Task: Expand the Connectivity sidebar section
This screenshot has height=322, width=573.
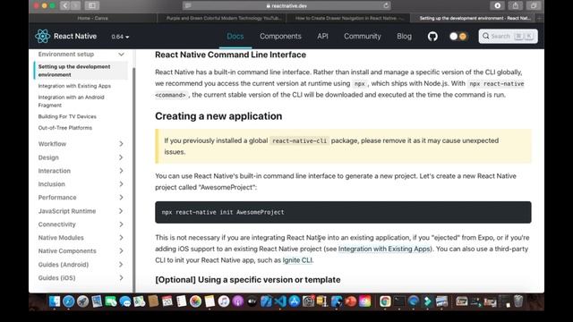Action: point(81,225)
